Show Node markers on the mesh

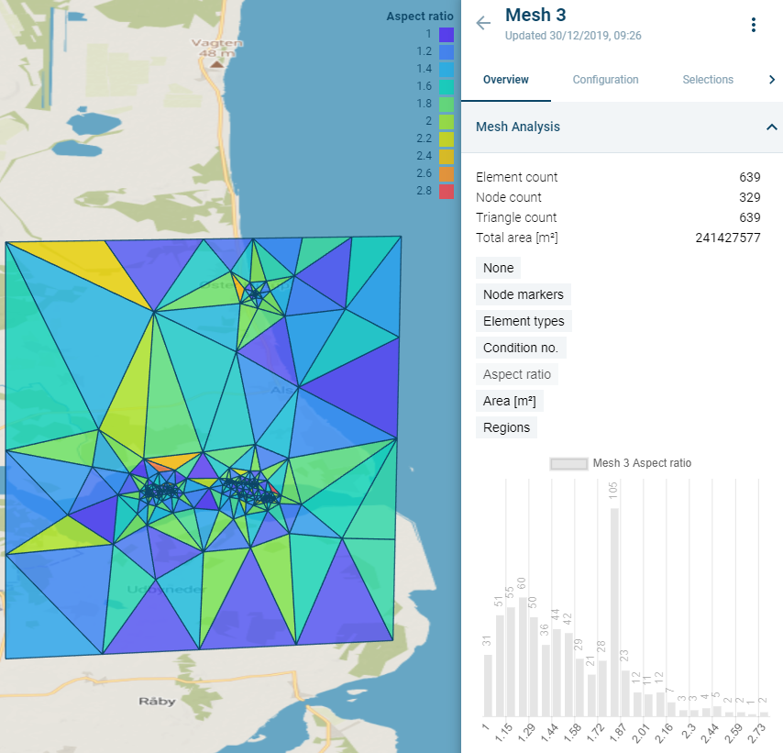(x=523, y=294)
